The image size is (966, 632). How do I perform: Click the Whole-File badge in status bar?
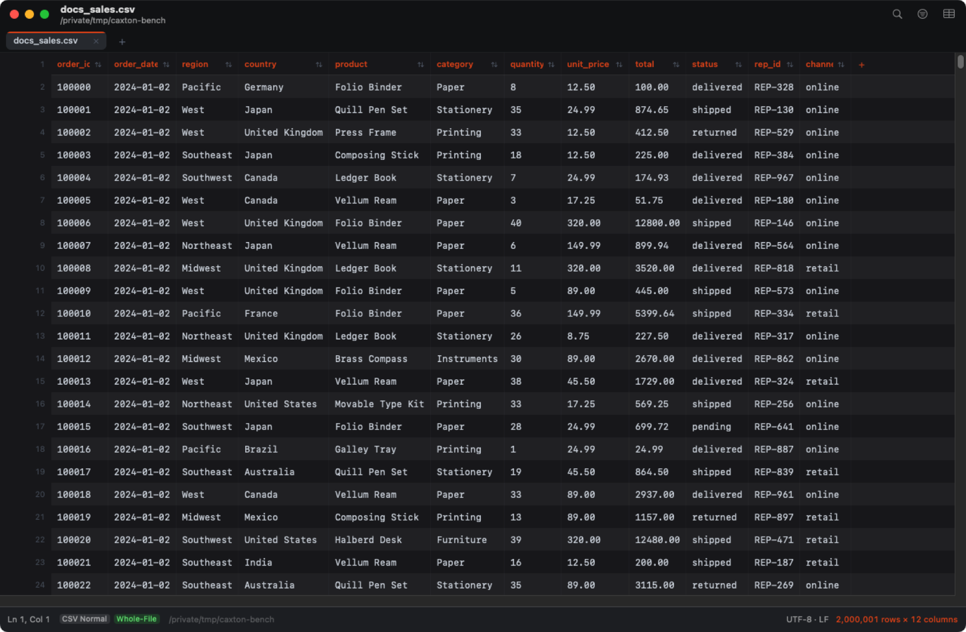point(136,619)
